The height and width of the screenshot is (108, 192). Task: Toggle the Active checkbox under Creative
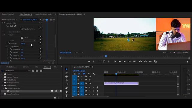click(x=22, y=38)
